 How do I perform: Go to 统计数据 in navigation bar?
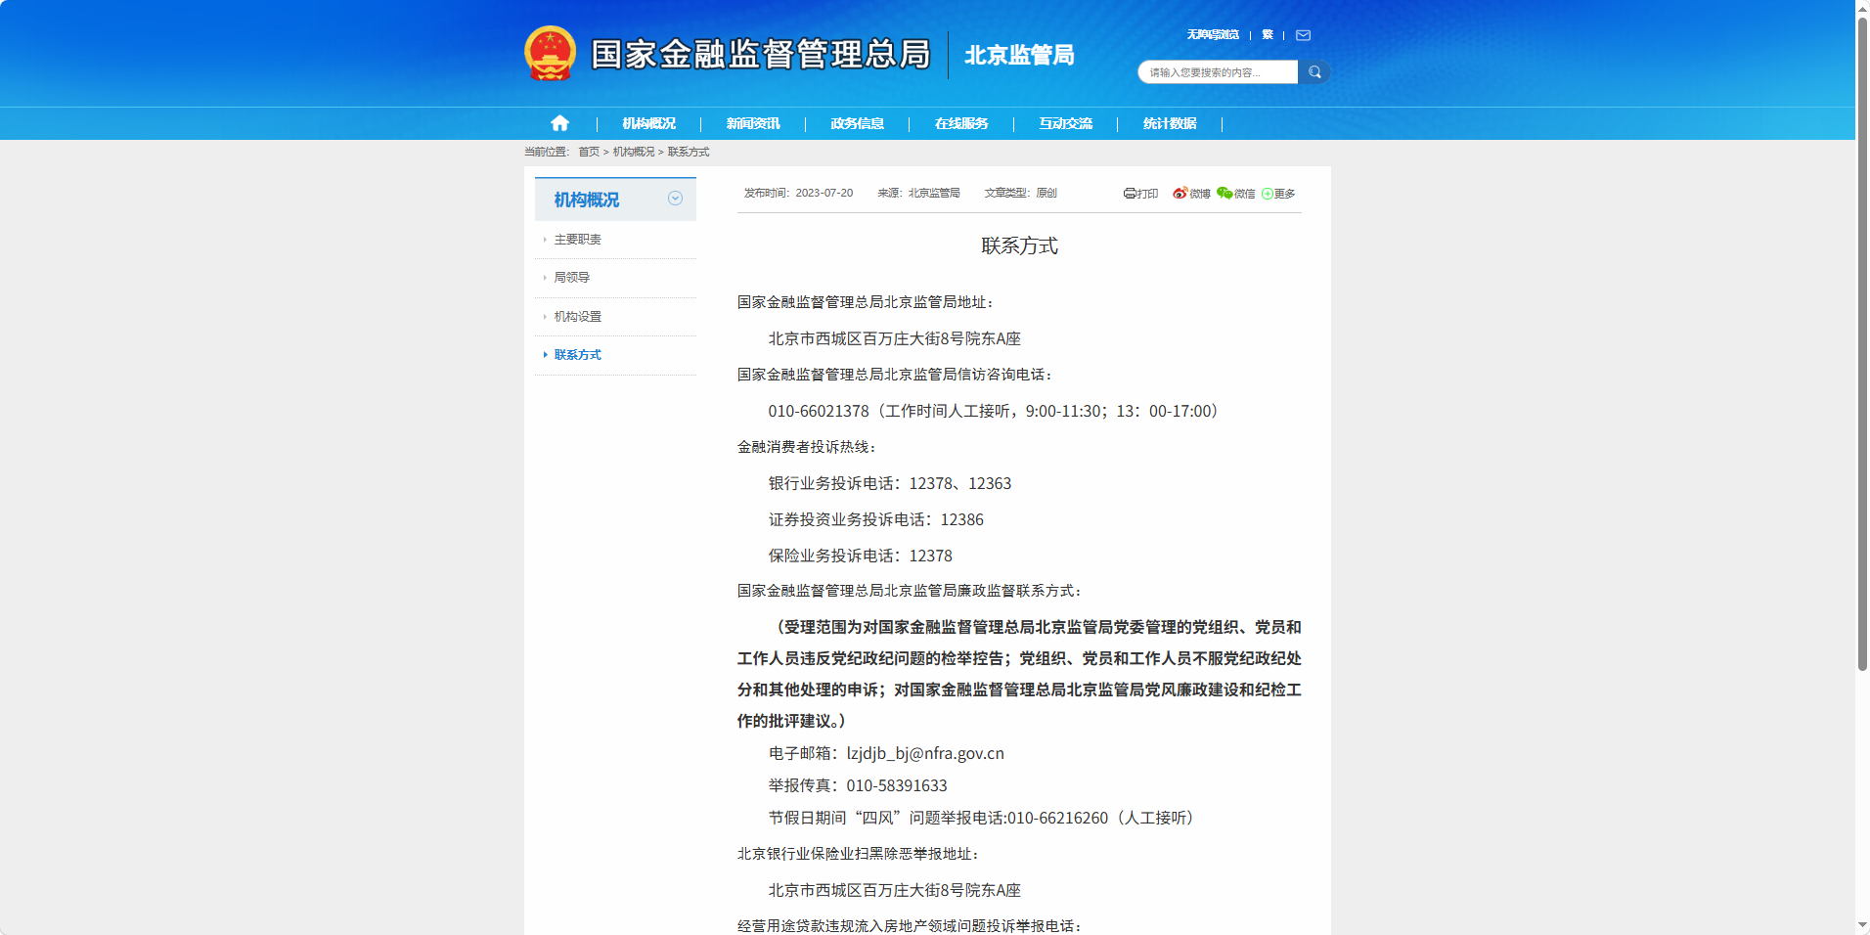1170,123
